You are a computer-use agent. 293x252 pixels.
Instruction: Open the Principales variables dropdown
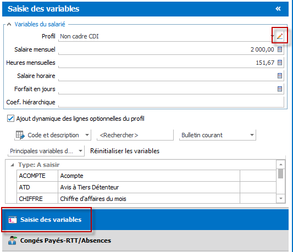[46, 151]
